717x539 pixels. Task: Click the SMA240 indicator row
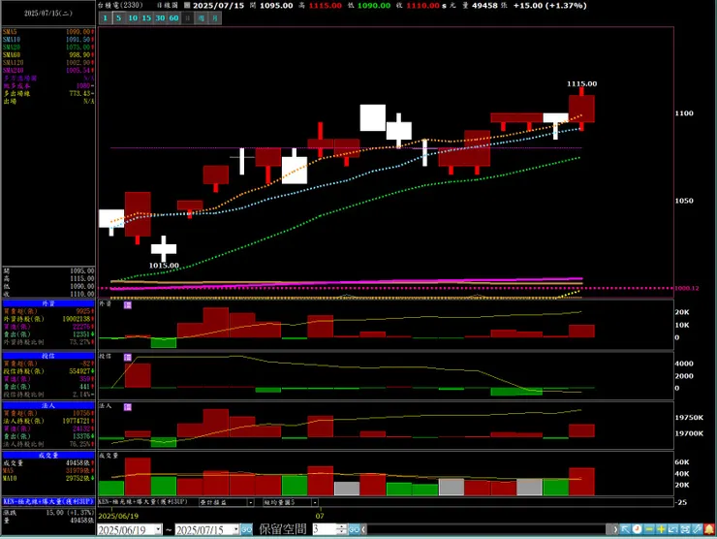48,71
